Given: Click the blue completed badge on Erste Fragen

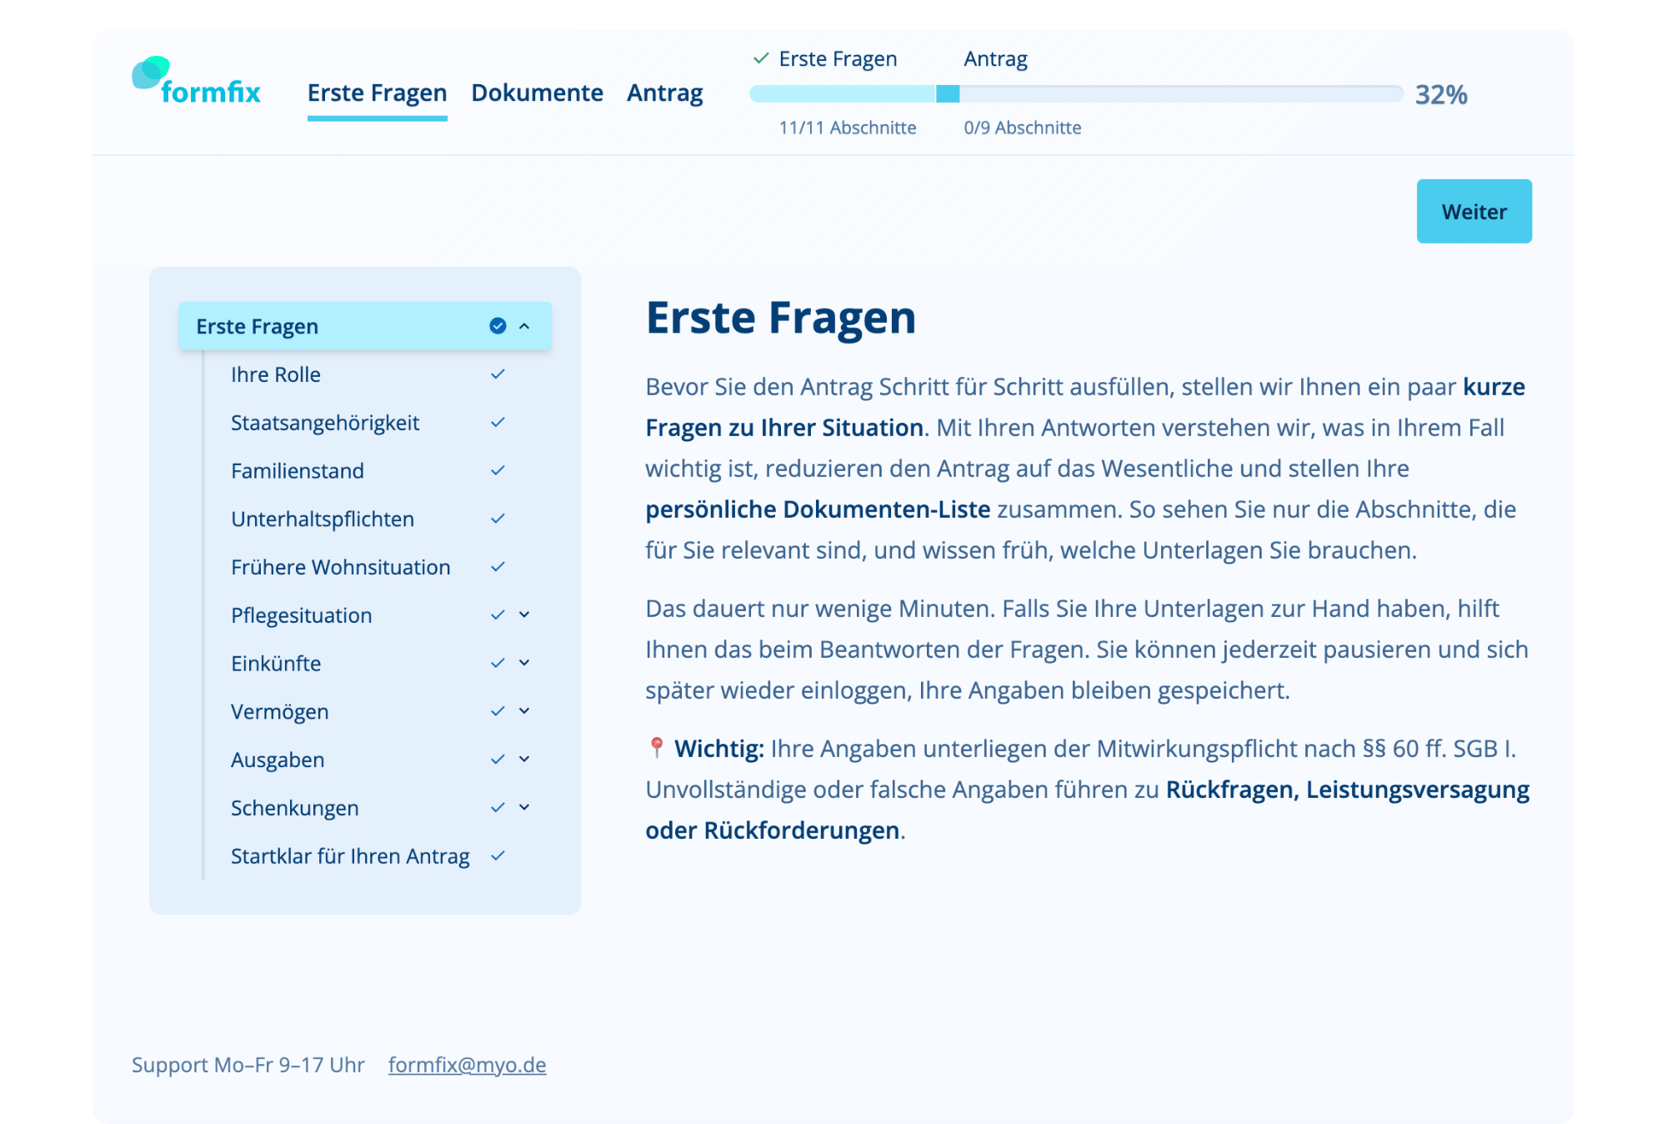Looking at the screenshot, I should tap(498, 326).
